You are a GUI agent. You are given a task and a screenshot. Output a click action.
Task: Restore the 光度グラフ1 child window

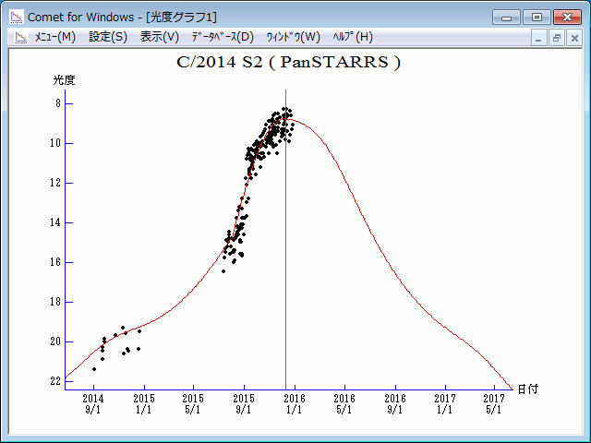(557, 38)
